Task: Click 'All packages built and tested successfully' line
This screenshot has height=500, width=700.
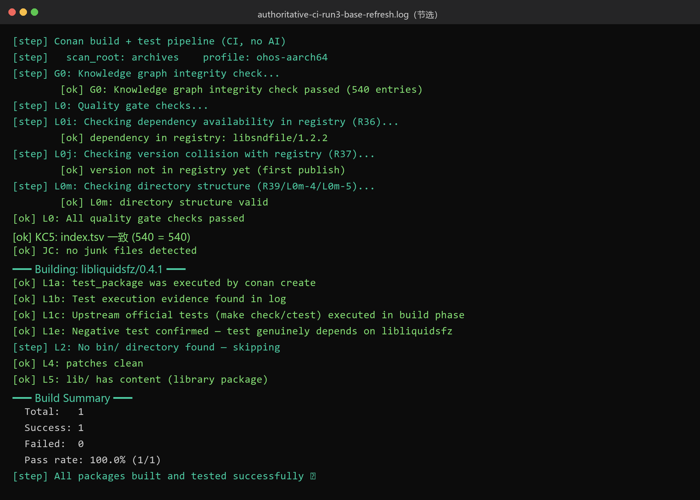Action: [x=164, y=476]
